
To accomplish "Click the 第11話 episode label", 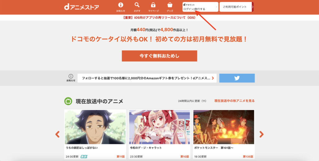I will (121, 157).
